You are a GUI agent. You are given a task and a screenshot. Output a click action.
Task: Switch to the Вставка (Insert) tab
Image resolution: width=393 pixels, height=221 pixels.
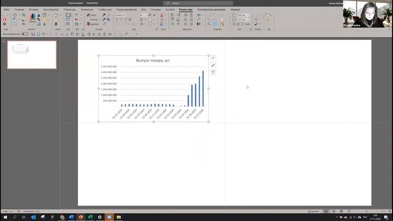tap(34, 10)
